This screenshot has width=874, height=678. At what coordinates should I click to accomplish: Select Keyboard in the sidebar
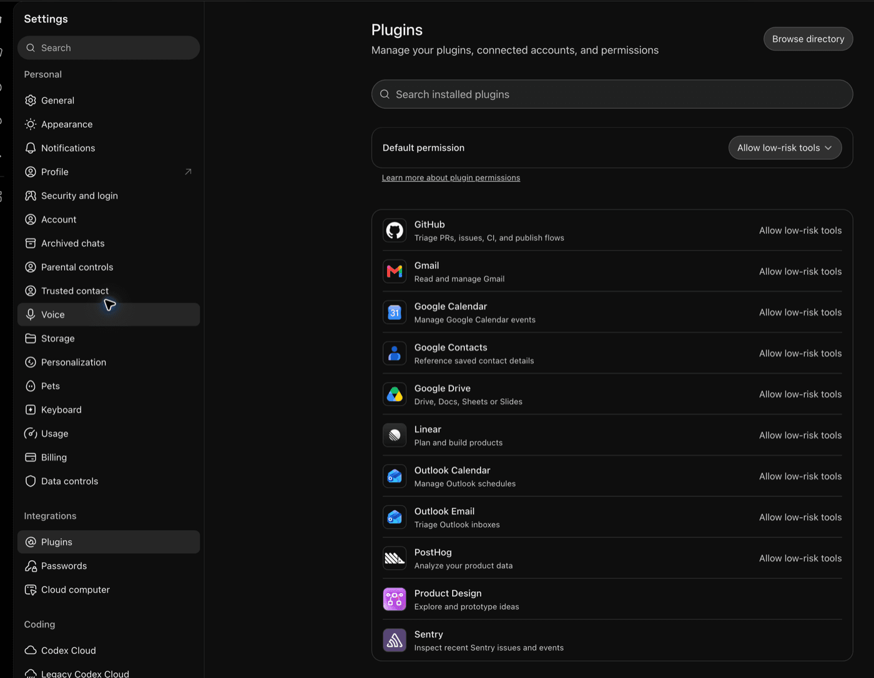point(109,410)
